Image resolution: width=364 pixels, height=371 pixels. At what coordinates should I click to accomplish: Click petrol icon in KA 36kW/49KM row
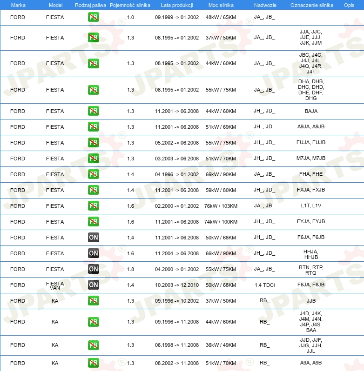[x=93, y=345]
